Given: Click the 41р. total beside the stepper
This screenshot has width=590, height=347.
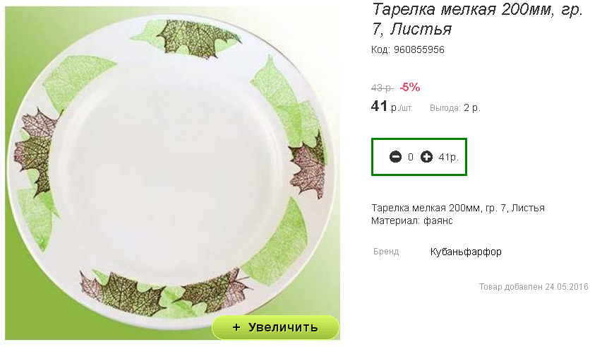Looking at the screenshot, I should (449, 157).
